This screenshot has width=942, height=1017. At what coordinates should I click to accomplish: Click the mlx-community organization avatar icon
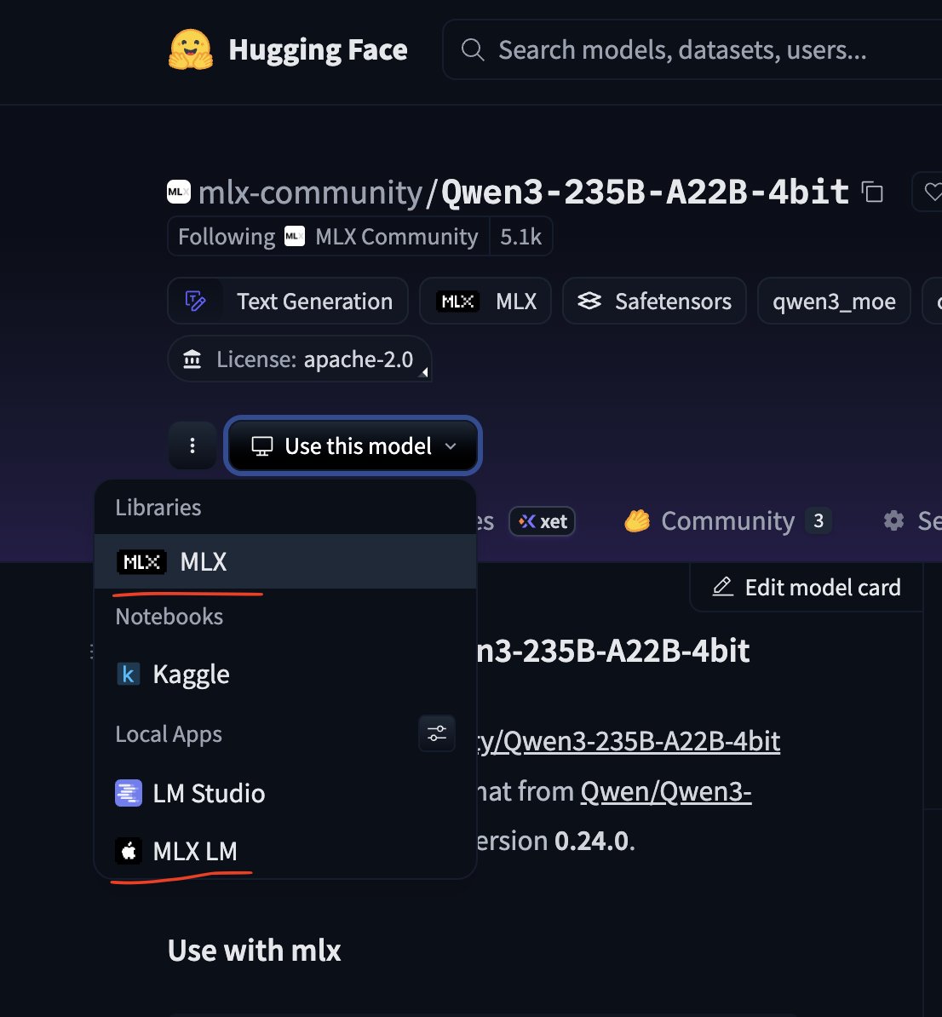point(177,192)
